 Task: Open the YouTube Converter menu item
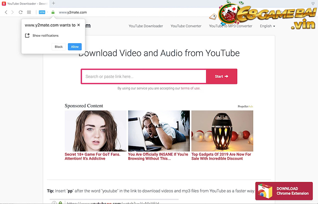[x=186, y=26]
